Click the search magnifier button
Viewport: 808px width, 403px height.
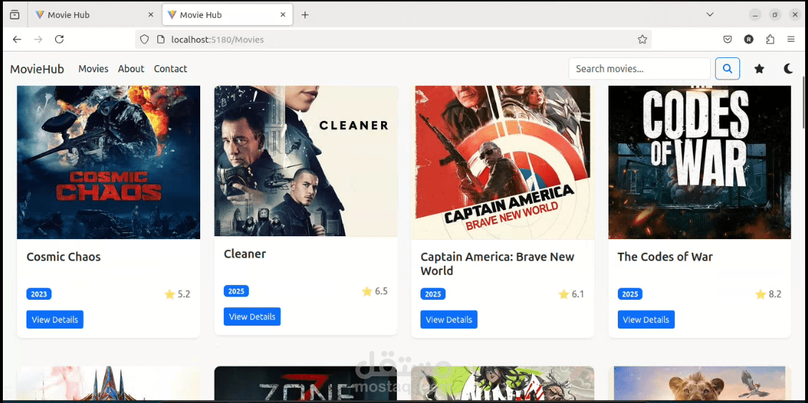[x=727, y=69]
